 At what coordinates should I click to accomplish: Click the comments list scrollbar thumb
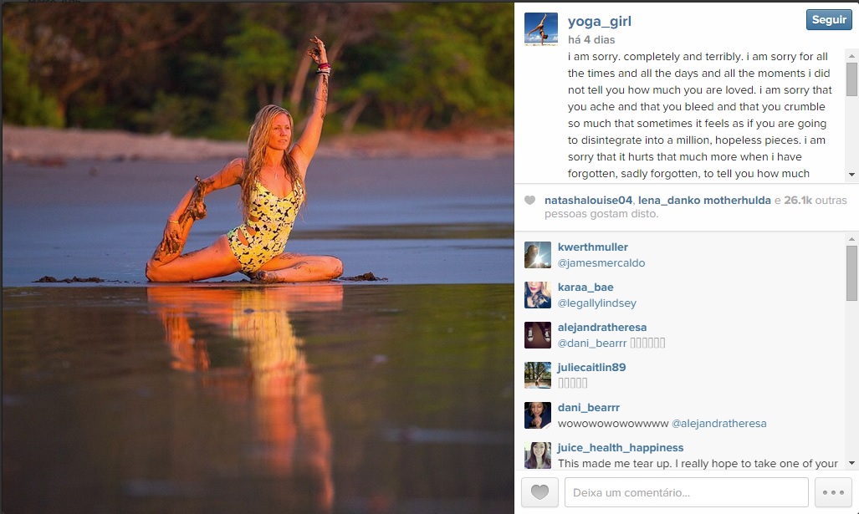851,272
